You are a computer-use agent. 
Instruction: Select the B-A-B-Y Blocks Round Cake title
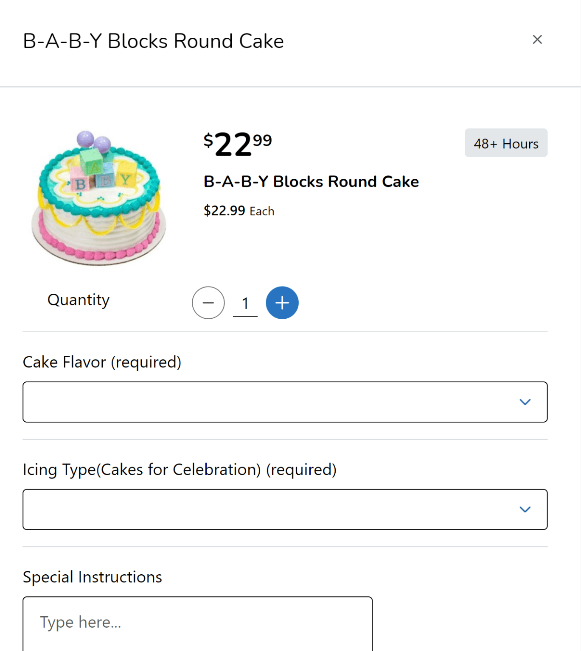(x=311, y=181)
